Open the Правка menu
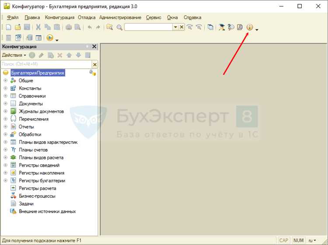 [32, 17]
